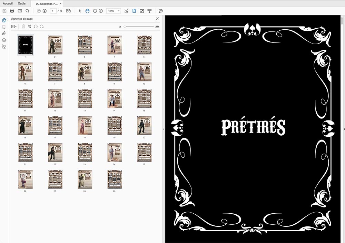Click the envelope icon to email the file
This screenshot has height=243, width=345.
click(x=20, y=11)
